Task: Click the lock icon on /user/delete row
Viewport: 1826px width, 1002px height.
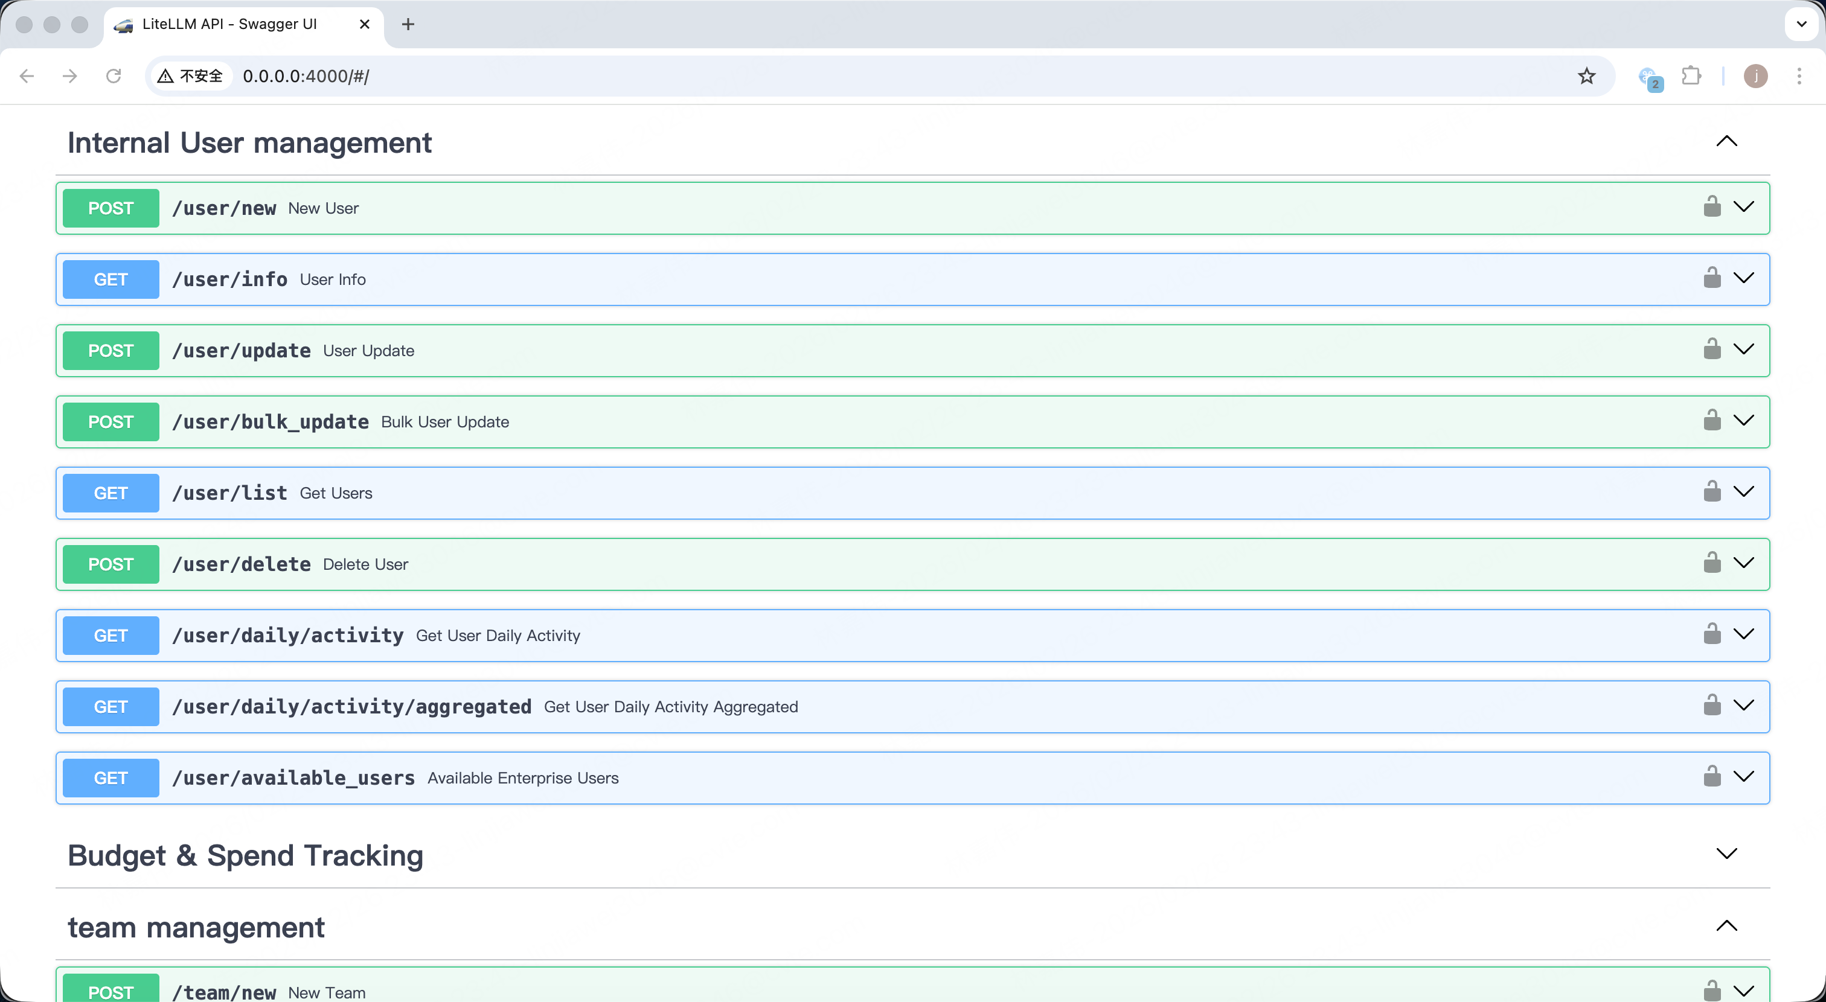Action: (x=1712, y=563)
